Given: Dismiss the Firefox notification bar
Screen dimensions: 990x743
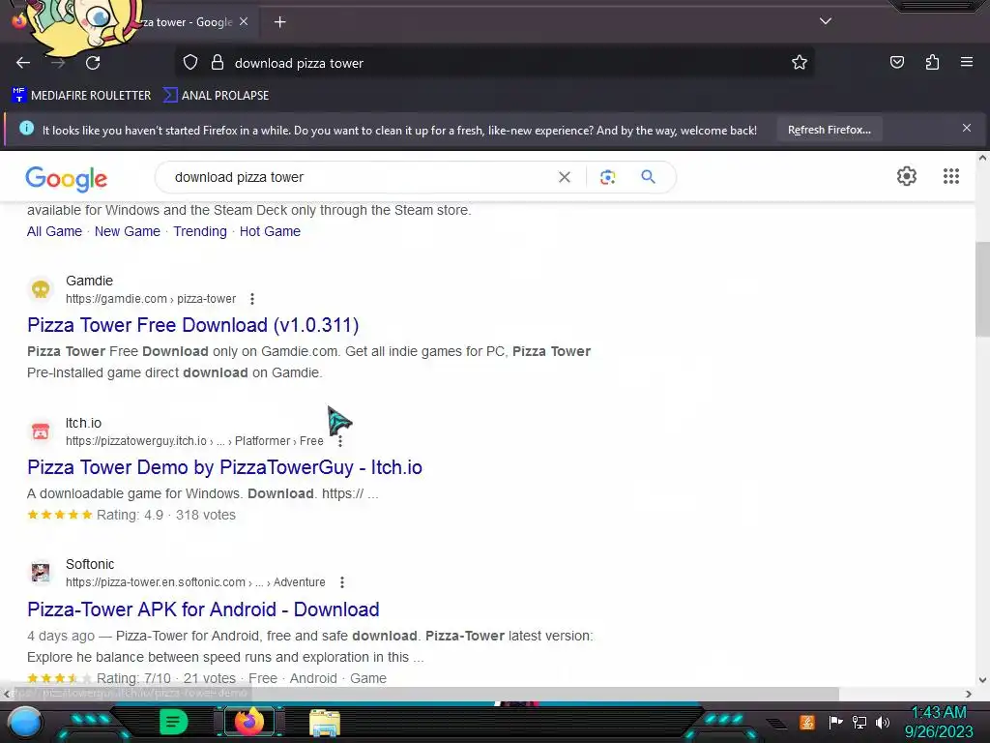Looking at the screenshot, I should click(966, 129).
